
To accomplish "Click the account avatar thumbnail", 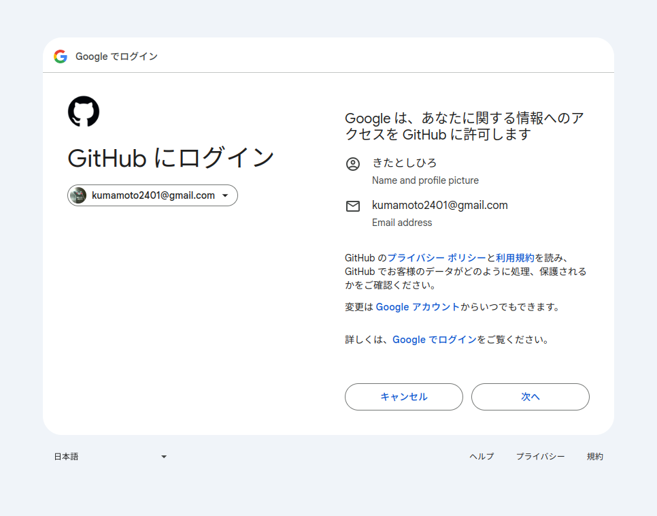I will 78,195.
